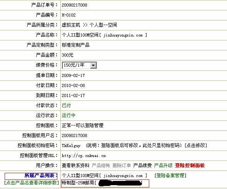Open the 产品续费 link
The width and height of the screenshot is (227, 189).
point(142,166)
